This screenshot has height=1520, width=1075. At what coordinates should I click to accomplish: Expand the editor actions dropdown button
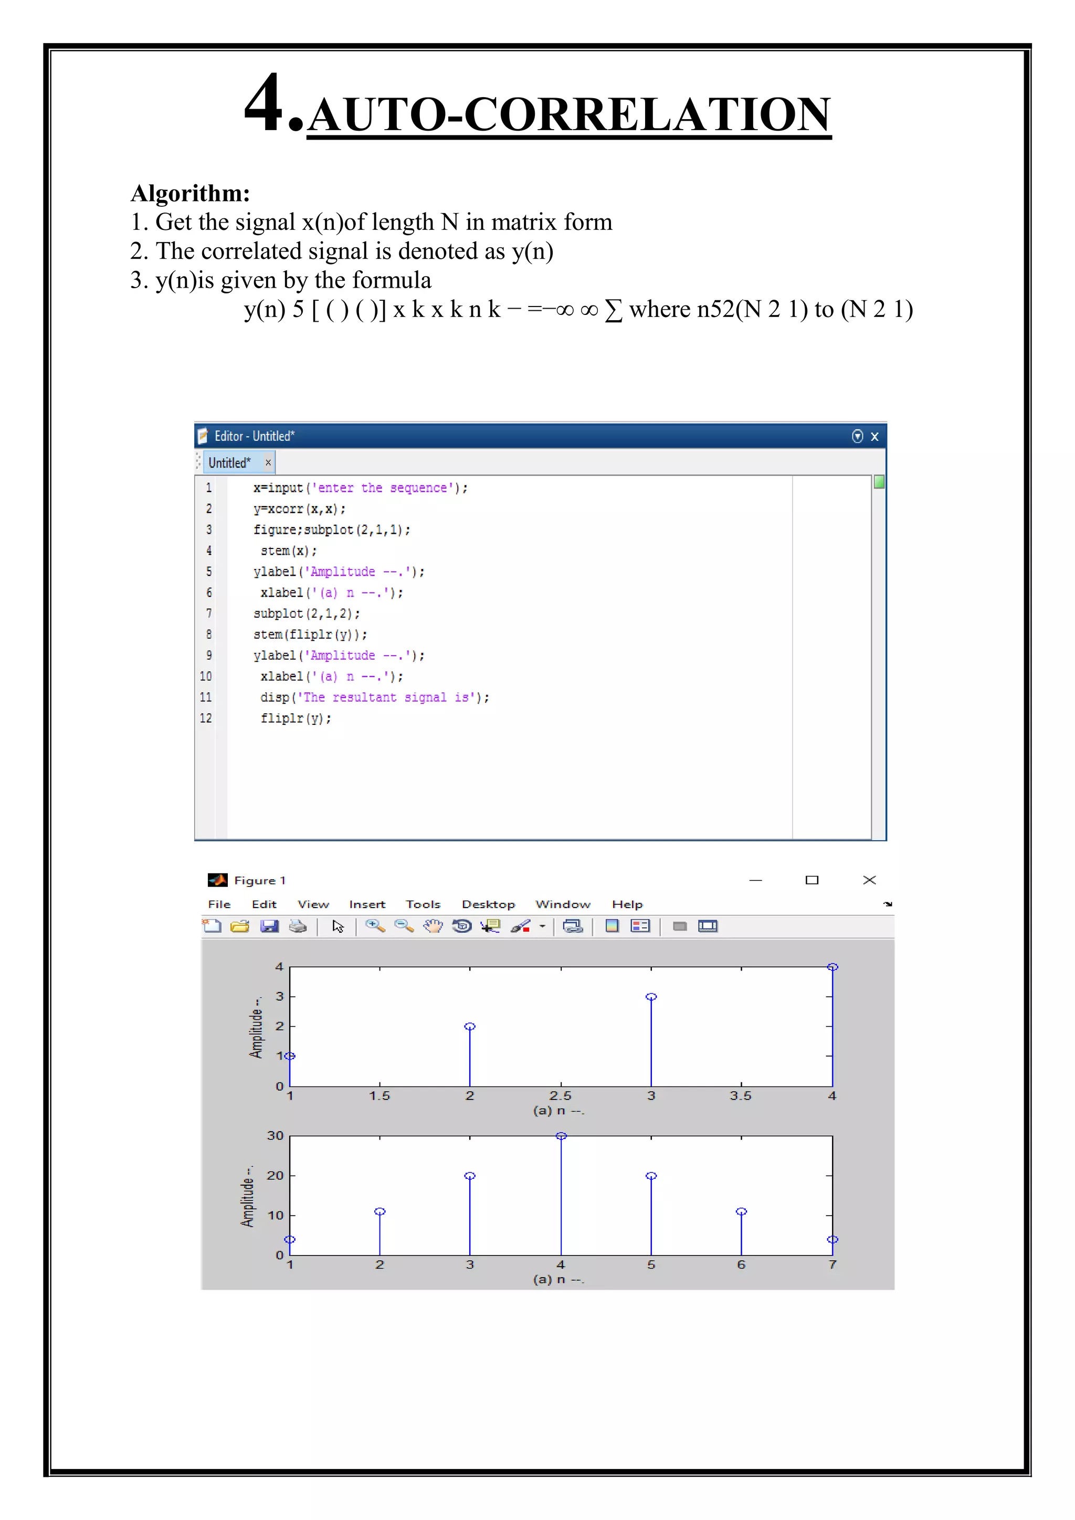click(x=857, y=436)
